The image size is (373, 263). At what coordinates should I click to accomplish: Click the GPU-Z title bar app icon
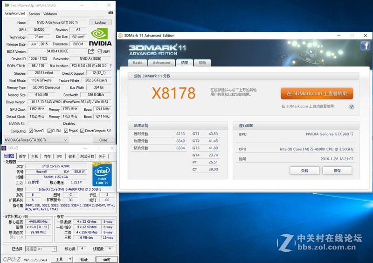7,5
